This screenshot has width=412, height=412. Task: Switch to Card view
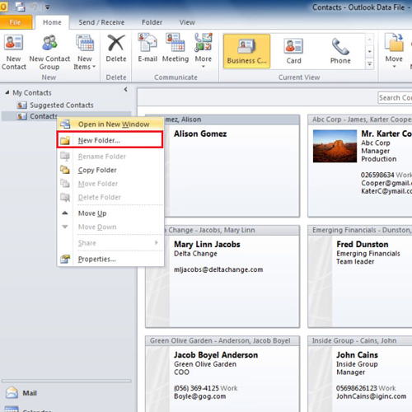pyautogui.click(x=293, y=51)
